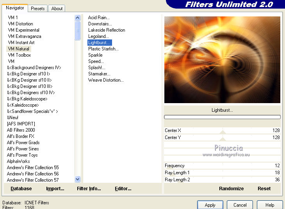285x209 pixels.
Task: Select the &<Bkg Kaleidoscope> category
Action: (x=27, y=99)
